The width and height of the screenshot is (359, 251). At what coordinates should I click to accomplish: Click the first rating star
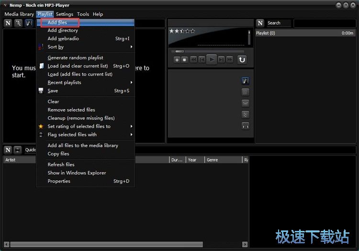(x=171, y=31)
